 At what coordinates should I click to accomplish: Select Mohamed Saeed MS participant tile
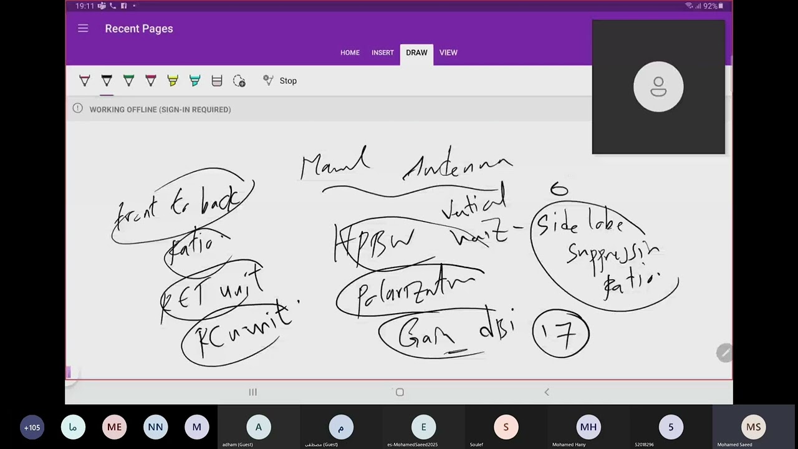point(753,427)
